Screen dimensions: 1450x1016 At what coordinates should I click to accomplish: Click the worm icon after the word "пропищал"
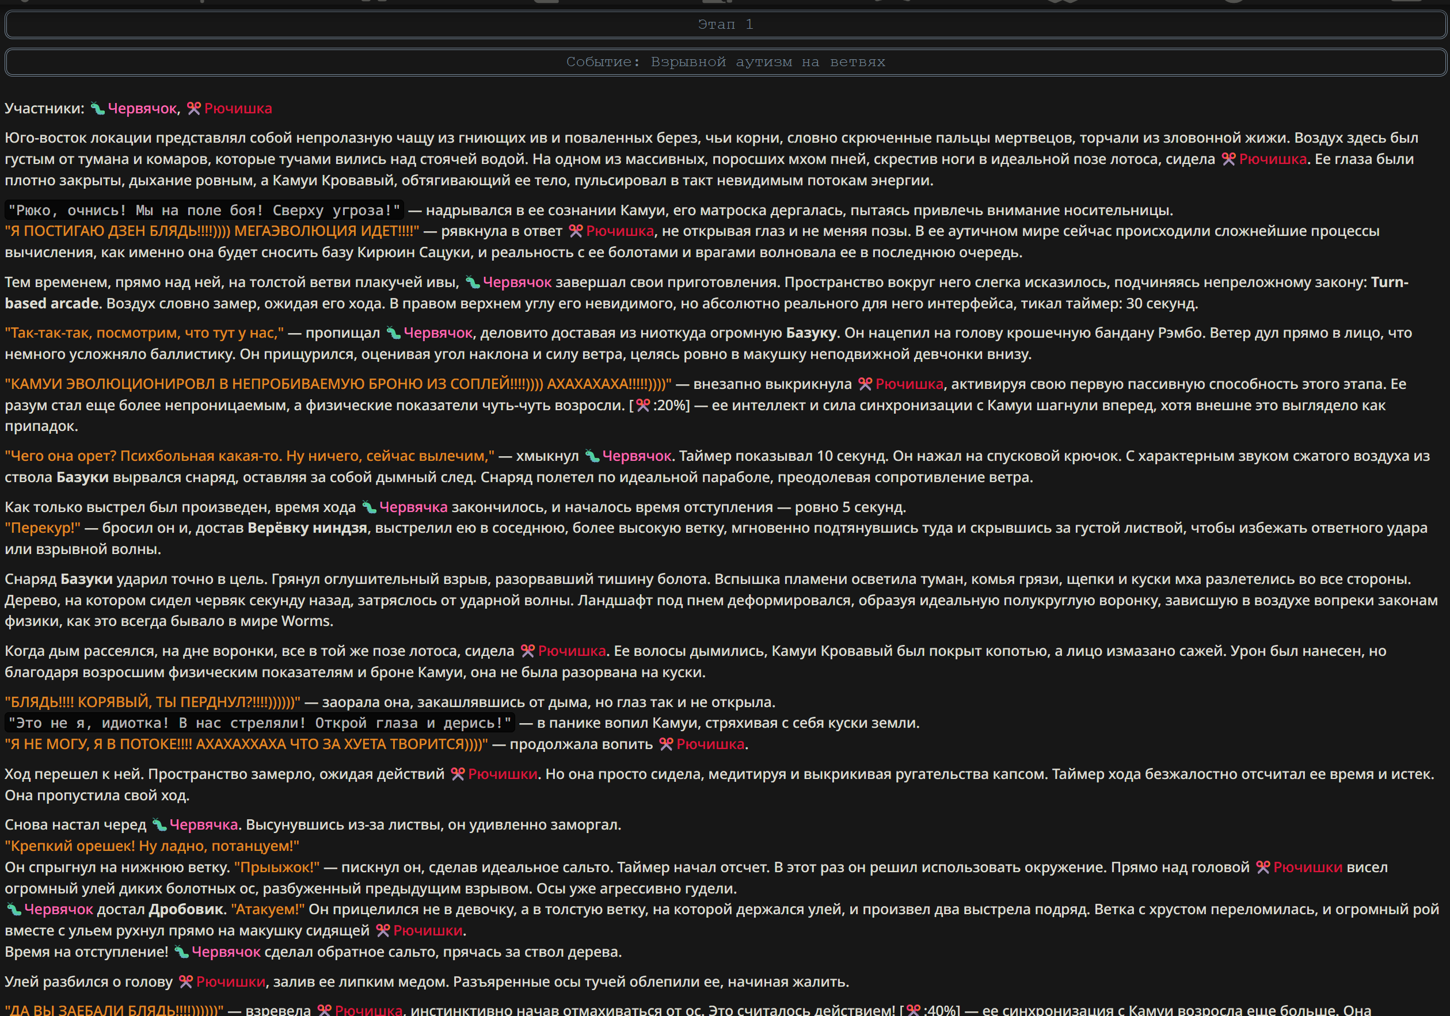click(x=394, y=333)
